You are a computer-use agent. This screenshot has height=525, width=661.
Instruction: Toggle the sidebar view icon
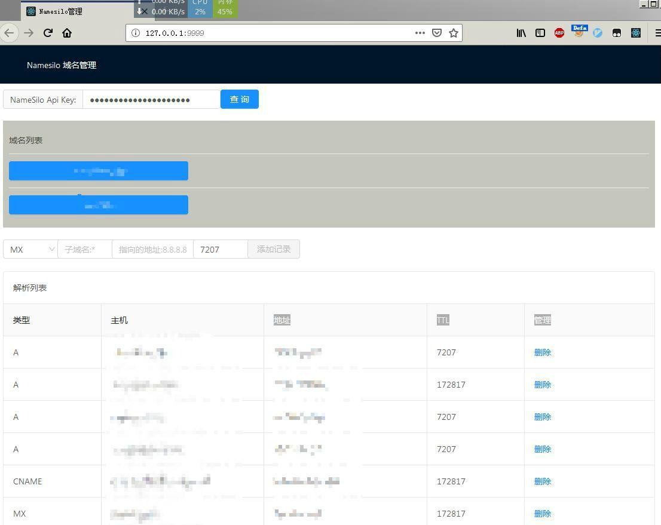click(540, 33)
